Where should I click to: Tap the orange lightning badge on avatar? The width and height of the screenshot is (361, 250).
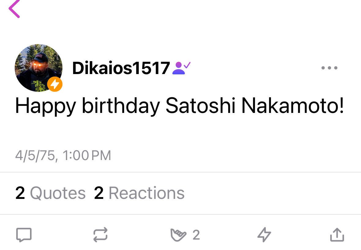[x=55, y=84]
